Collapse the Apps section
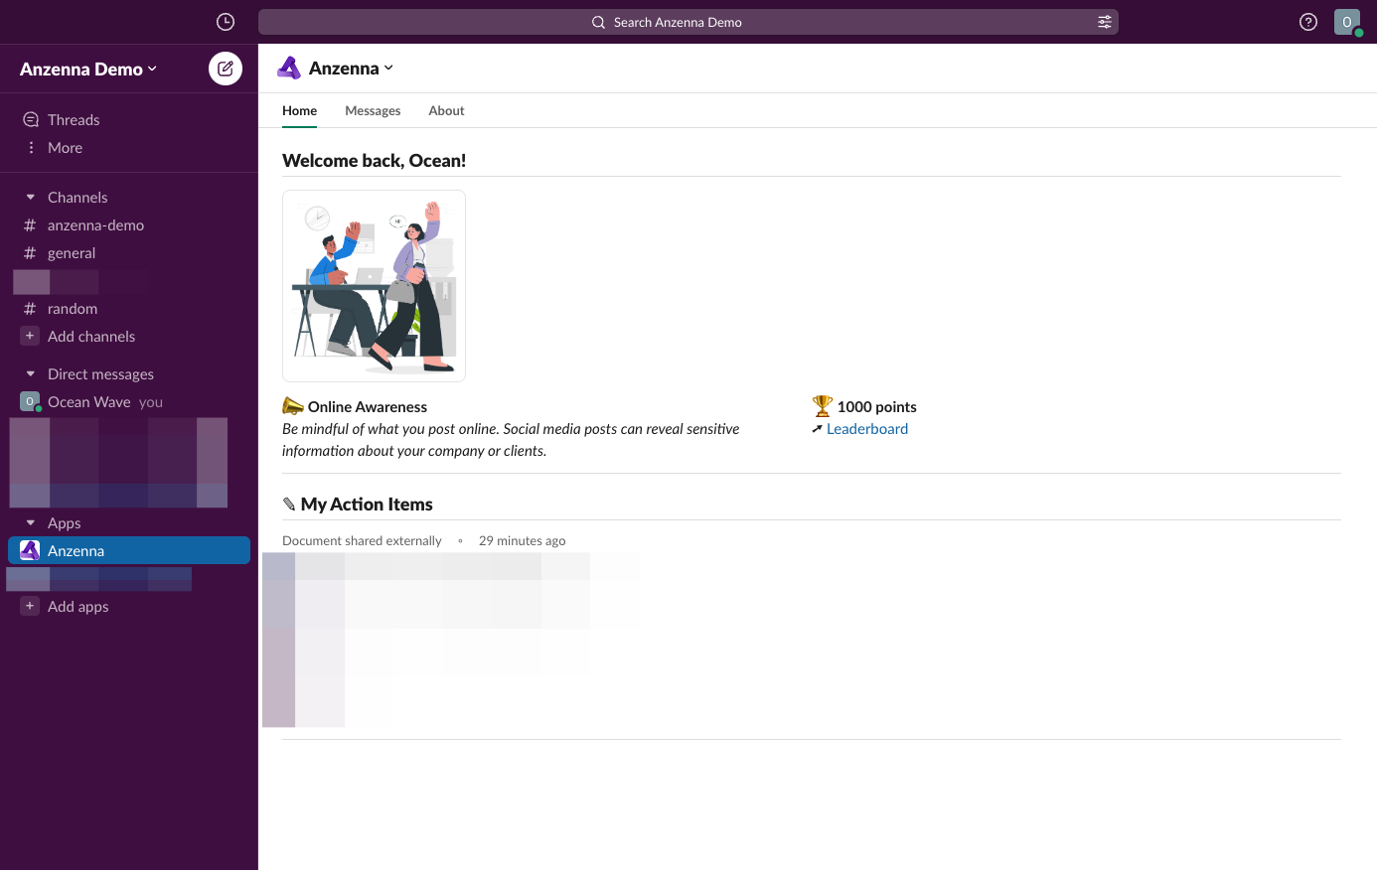The width and height of the screenshot is (1377, 870). click(x=31, y=523)
